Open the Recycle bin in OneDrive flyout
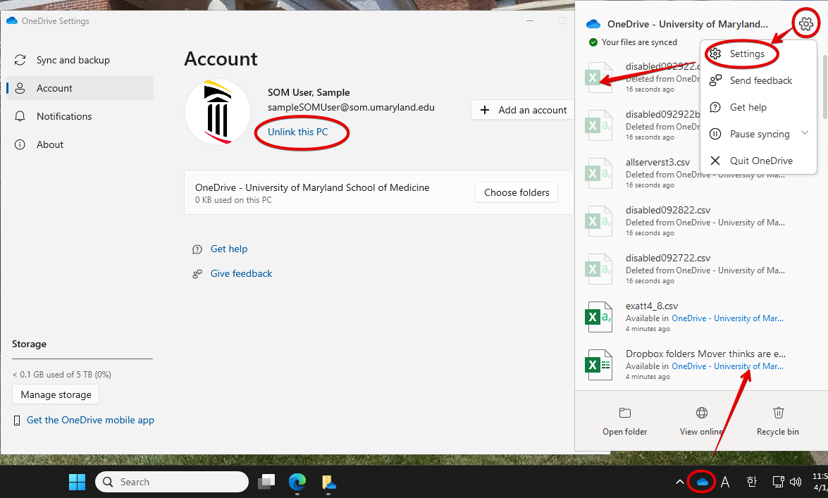The height and width of the screenshot is (498, 828). pyautogui.click(x=777, y=421)
